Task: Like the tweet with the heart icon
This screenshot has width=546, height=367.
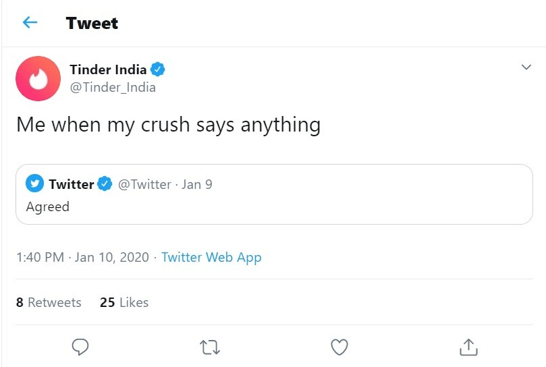Action: [x=339, y=347]
